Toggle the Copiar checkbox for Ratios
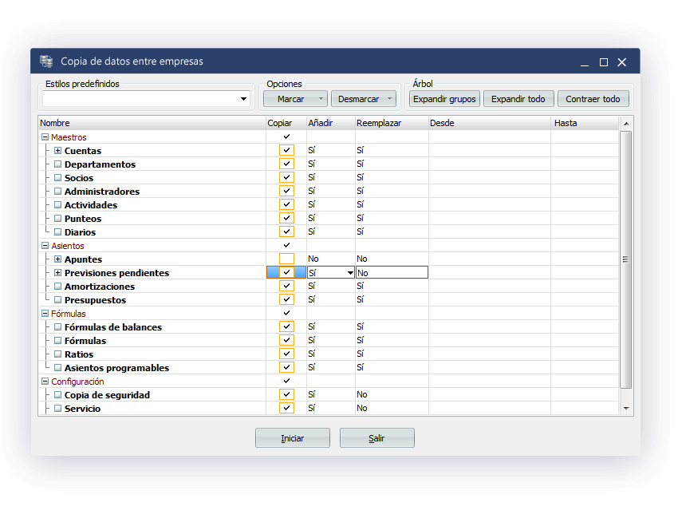 [x=286, y=354]
